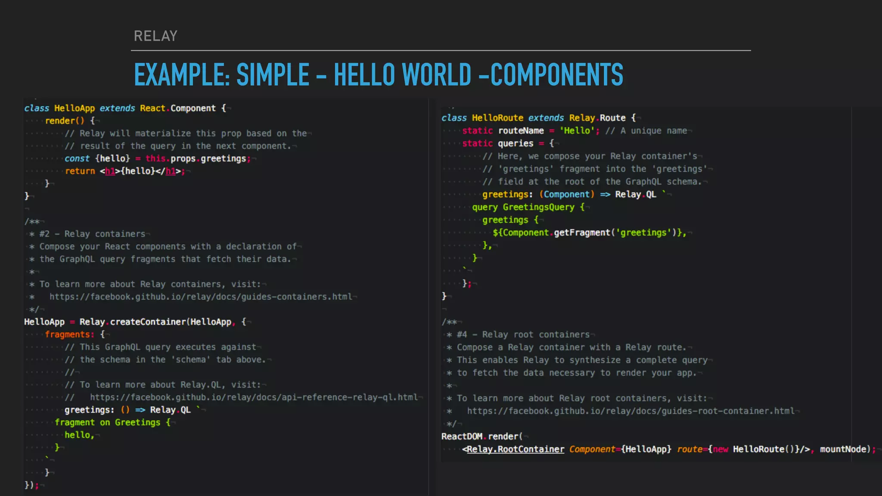Click the class HelloRoute declaration line
This screenshot has width=882, height=496.
point(538,118)
